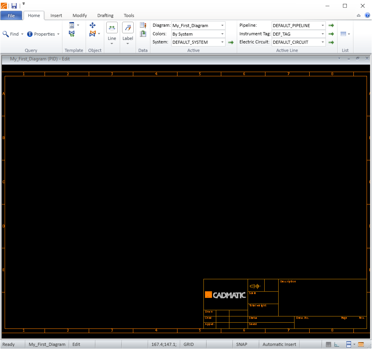
Task: Switch to the Insert ribbon tab
Action: tap(56, 16)
